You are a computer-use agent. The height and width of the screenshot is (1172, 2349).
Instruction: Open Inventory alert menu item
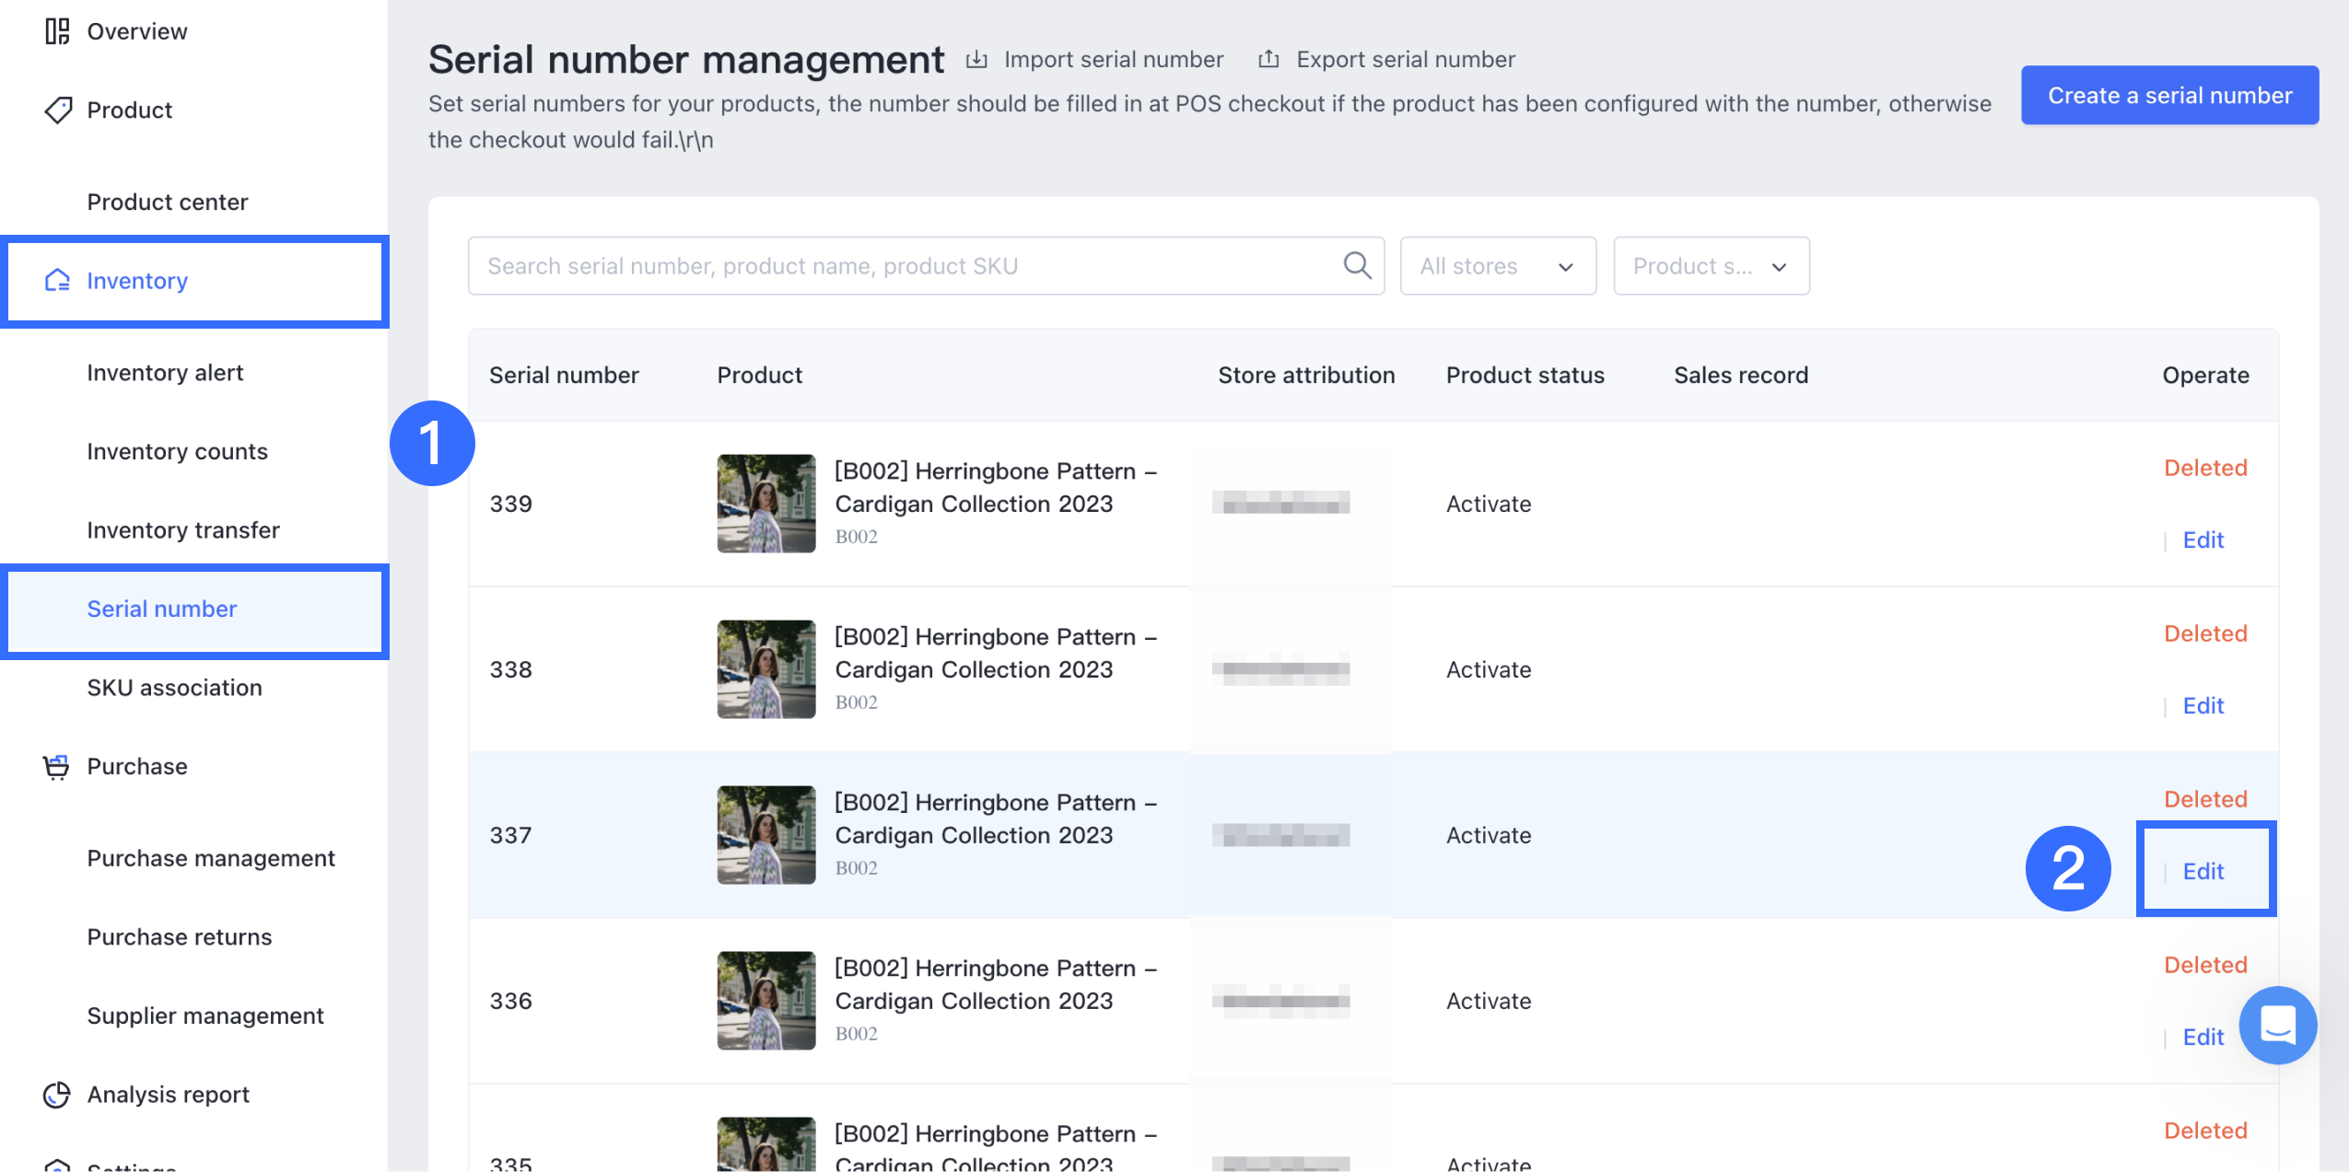[x=165, y=372]
